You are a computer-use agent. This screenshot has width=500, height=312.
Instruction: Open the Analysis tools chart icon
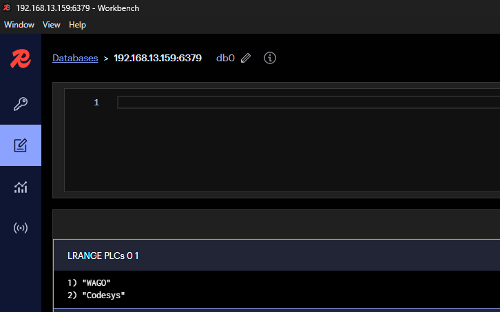tap(21, 187)
